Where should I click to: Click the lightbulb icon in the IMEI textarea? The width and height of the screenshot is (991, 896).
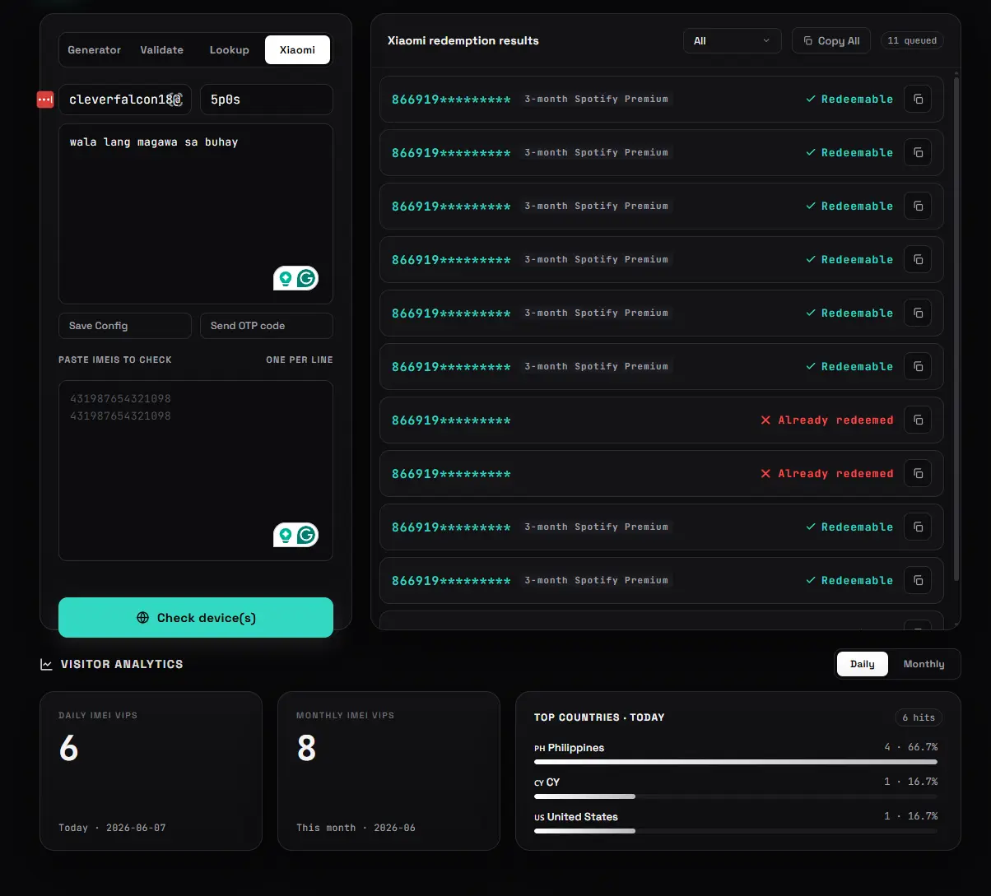click(x=286, y=535)
